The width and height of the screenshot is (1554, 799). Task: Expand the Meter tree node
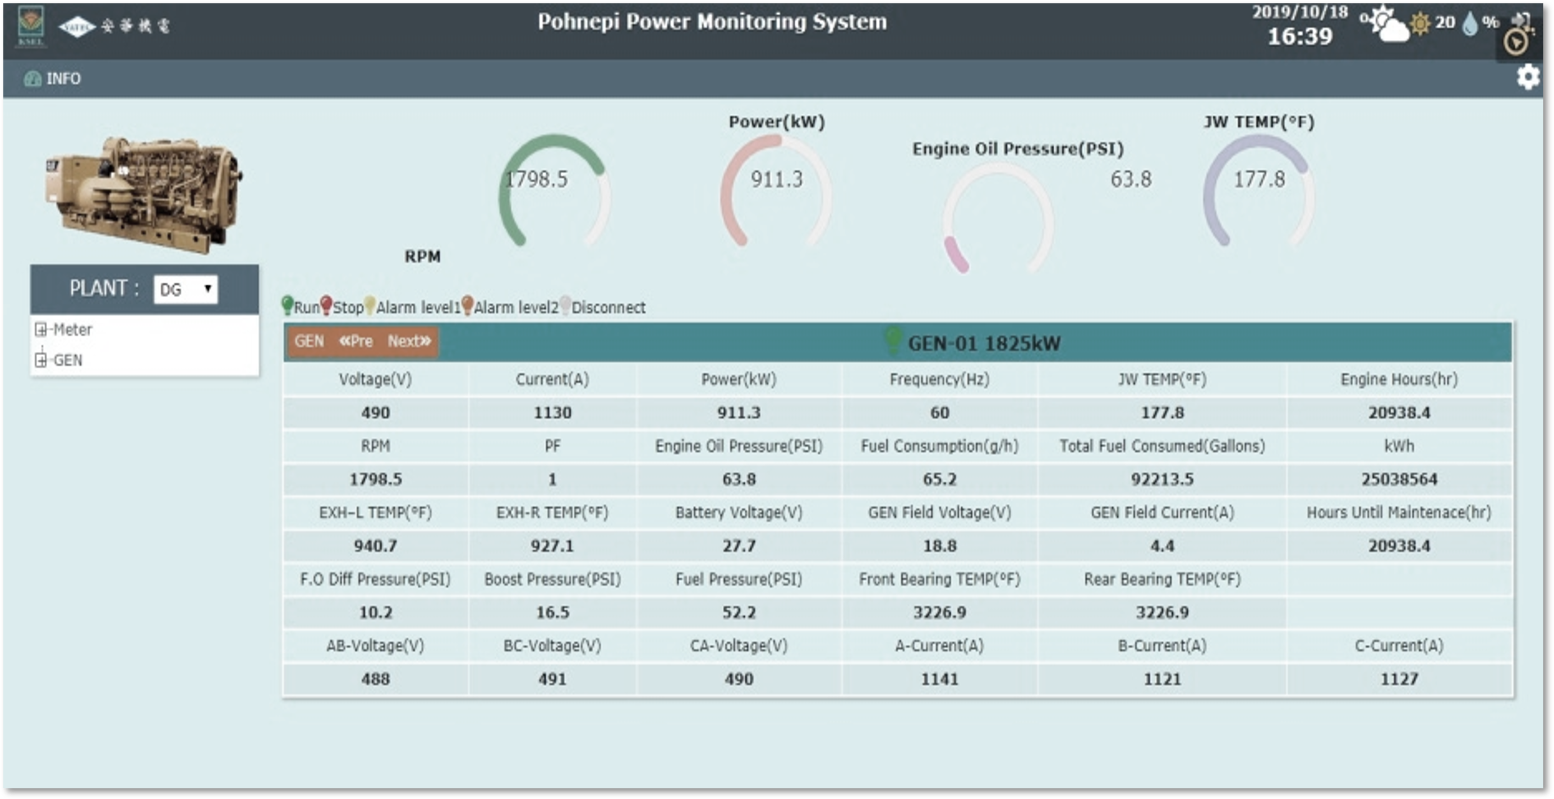tap(41, 329)
